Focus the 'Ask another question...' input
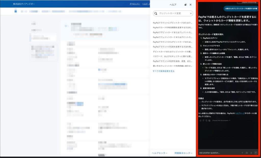The height and width of the screenshot is (158, 261). (219, 153)
